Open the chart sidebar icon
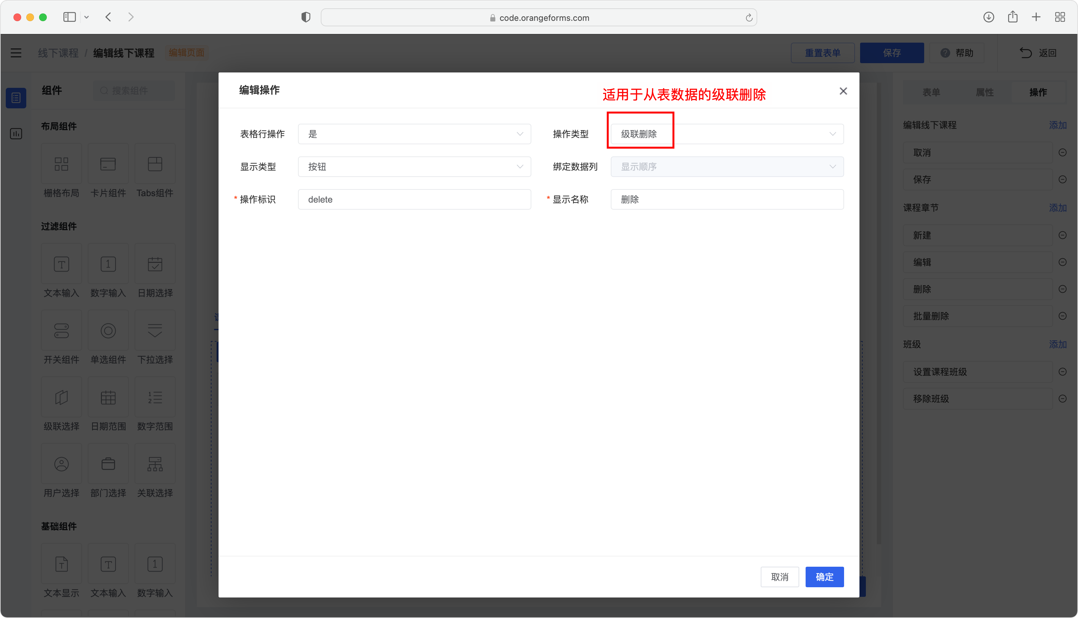Screen dimensions: 1078x618 (x=16, y=134)
